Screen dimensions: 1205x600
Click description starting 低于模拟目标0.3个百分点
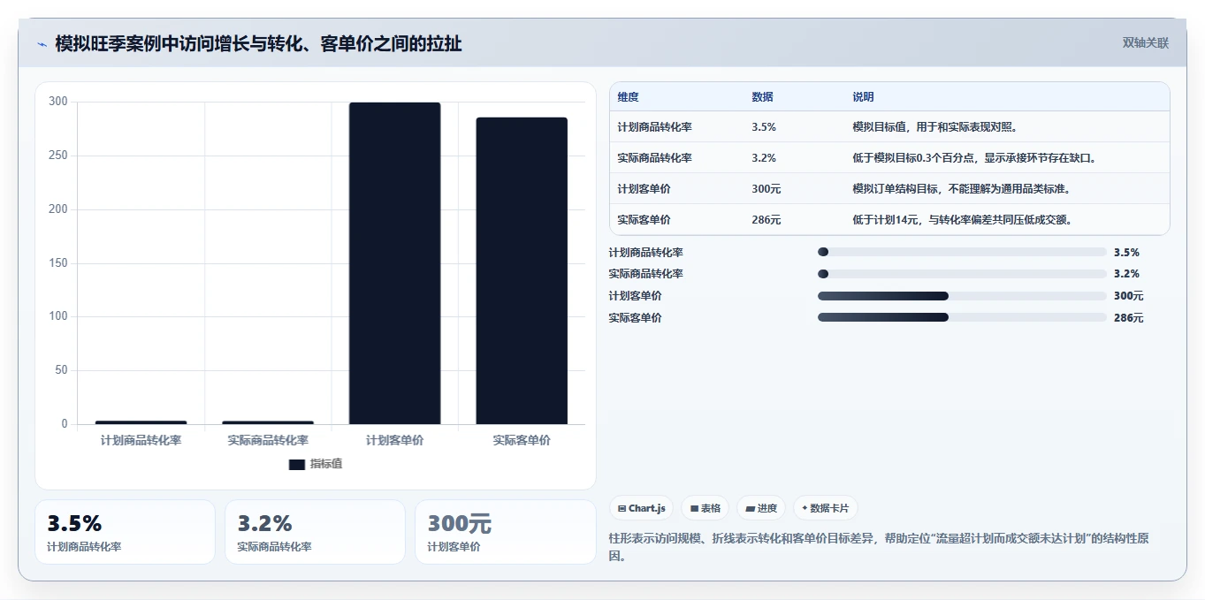pyautogui.click(x=974, y=158)
